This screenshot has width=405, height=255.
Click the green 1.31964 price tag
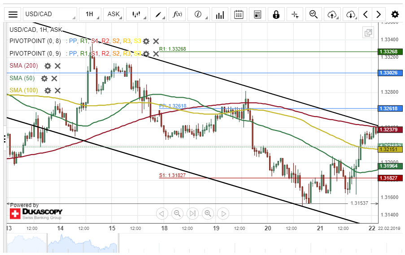(390, 166)
